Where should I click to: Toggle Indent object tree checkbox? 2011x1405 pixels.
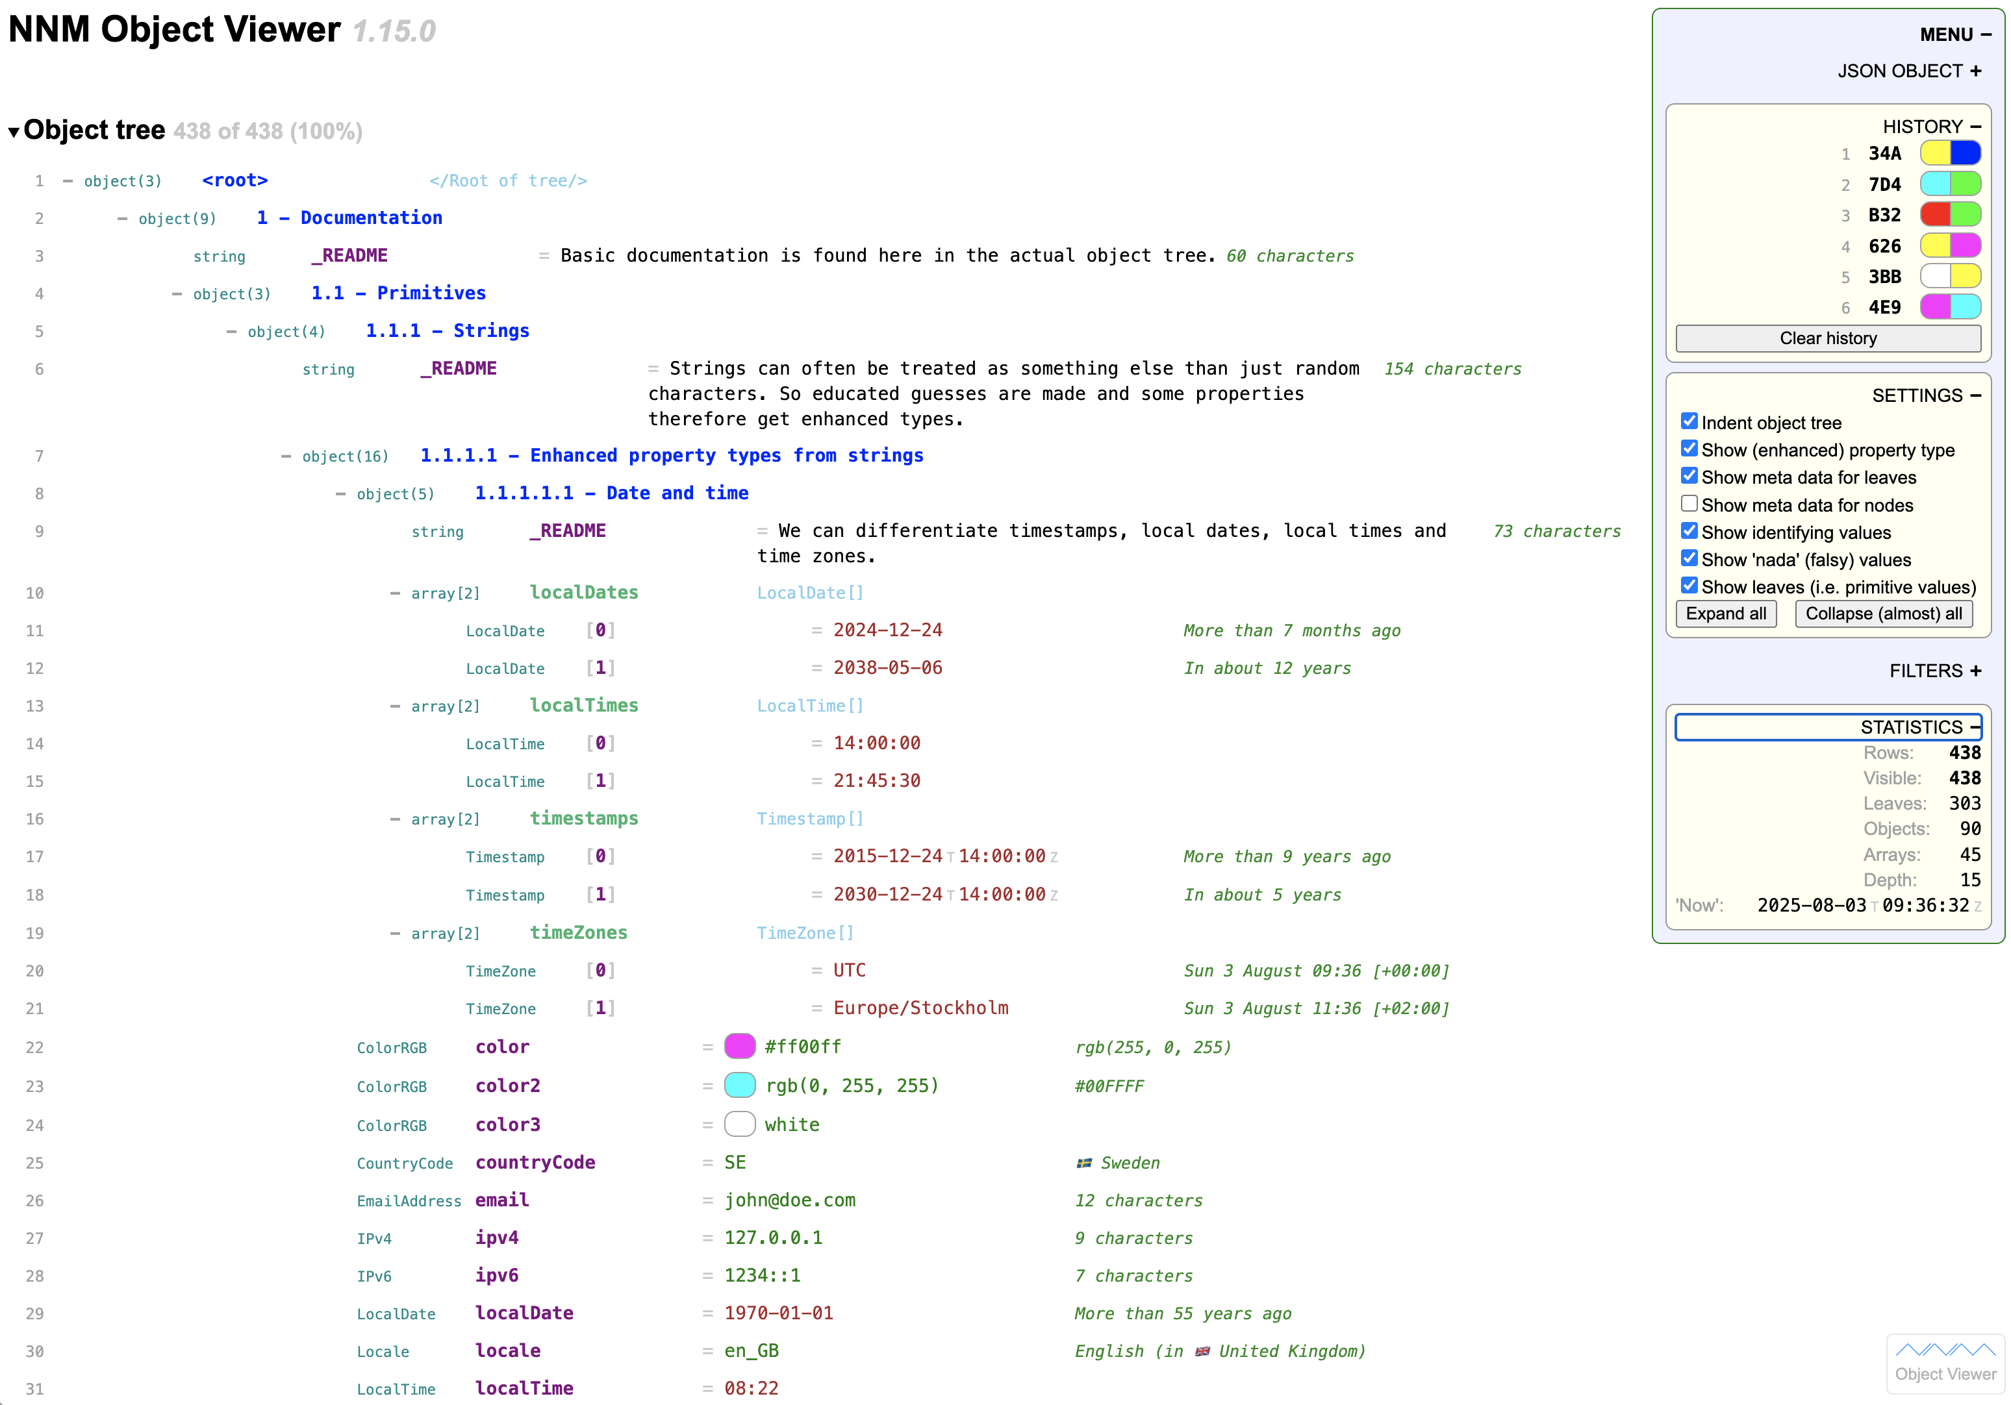pyautogui.click(x=1689, y=421)
